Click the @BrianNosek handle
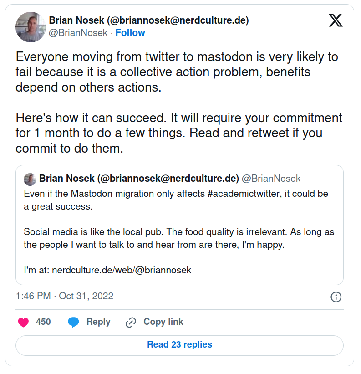This screenshot has height=374, width=361. [77, 33]
